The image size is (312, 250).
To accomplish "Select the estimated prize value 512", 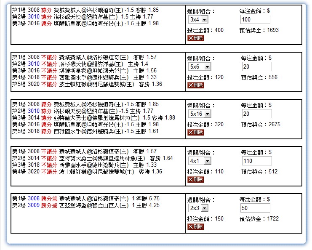I will point(273,172).
